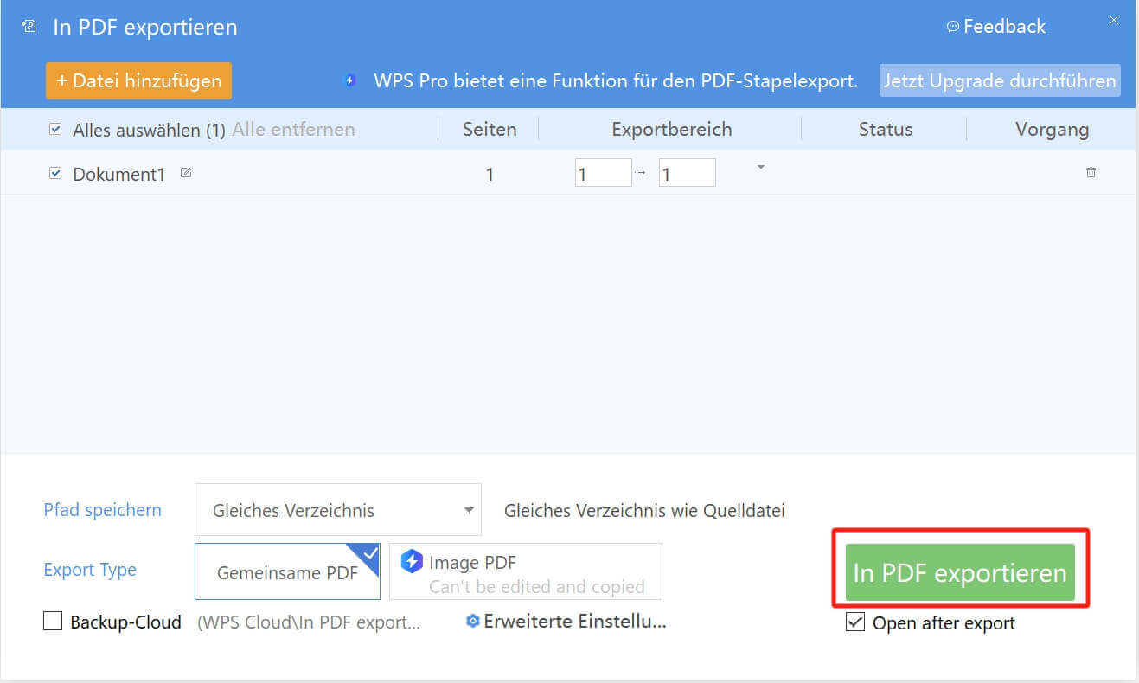Click the Datei hinzufügen button
Image resolution: width=1139 pixels, height=683 pixels.
138,80
